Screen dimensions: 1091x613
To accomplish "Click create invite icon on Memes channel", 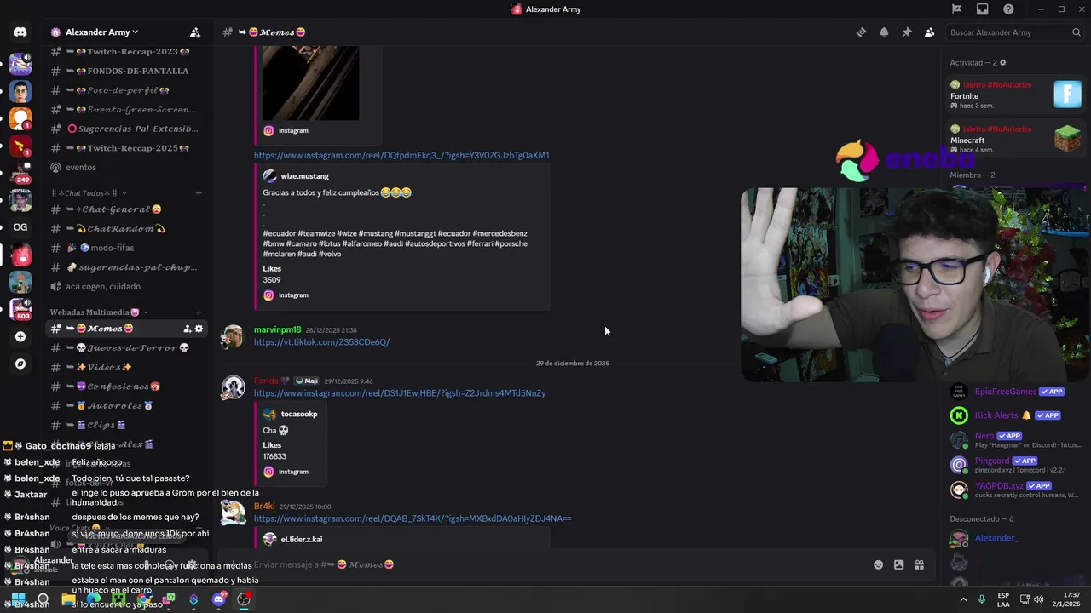I will pos(187,329).
